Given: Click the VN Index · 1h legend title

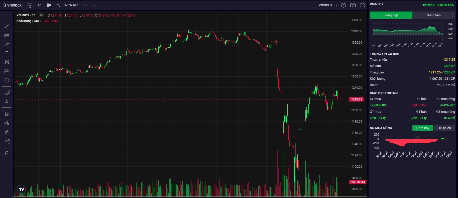Looking at the screenshot, I should coord(26,15).
